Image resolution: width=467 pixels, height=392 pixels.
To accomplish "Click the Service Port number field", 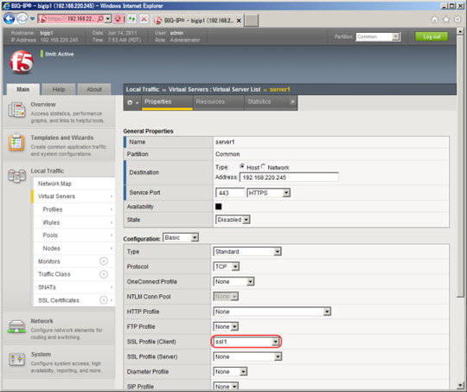I will pos(230,193).
